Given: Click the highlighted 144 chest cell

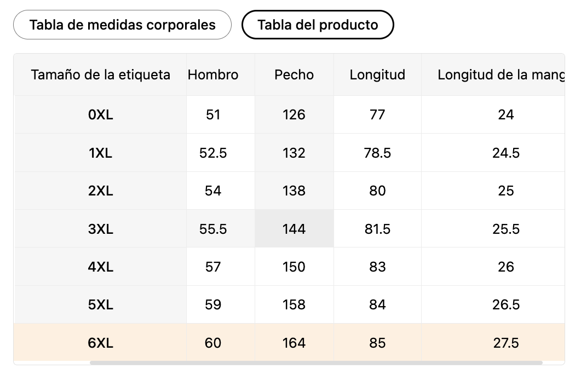Looking at the screenshot, I should point(294,229).
